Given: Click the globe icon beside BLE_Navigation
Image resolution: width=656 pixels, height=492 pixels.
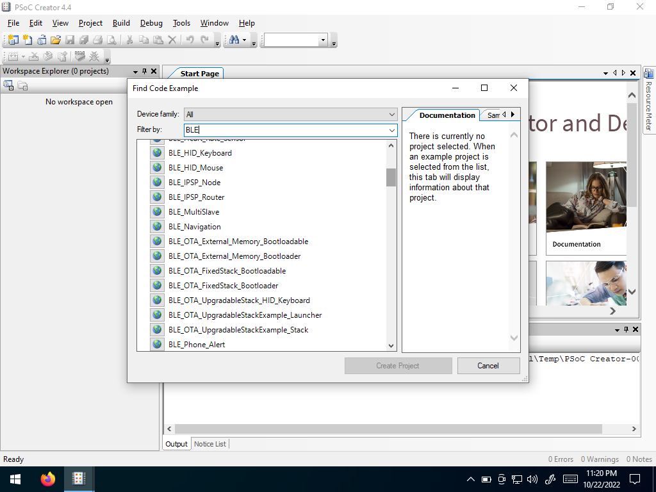Looking at the screenshot, I should coord(158,226).
